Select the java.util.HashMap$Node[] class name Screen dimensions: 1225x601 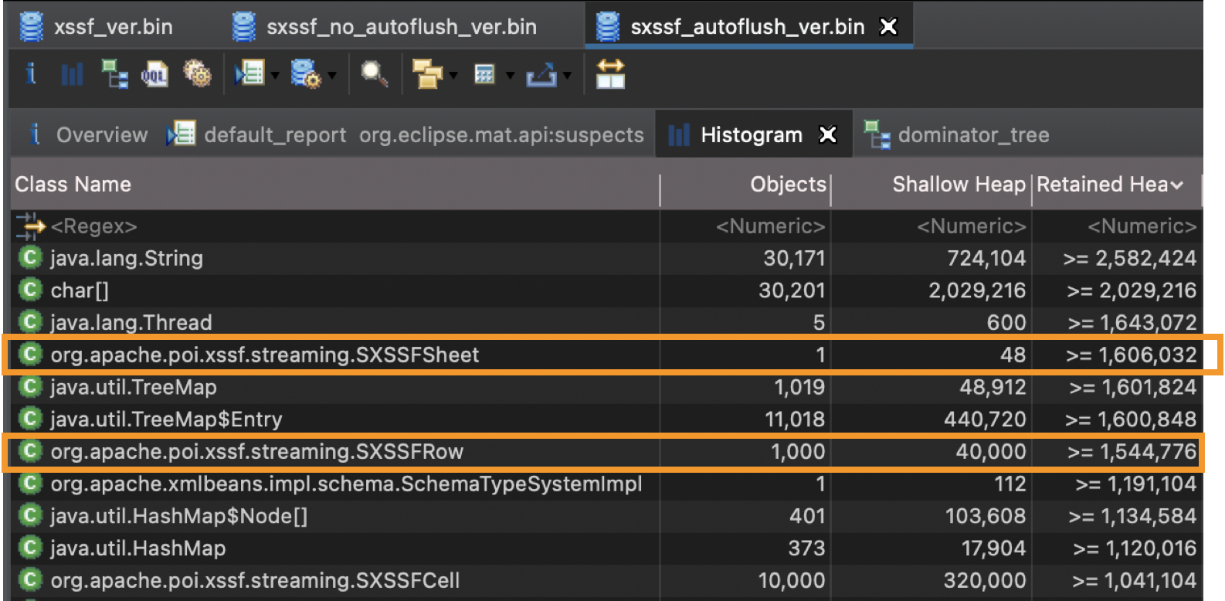coord(178,516)
